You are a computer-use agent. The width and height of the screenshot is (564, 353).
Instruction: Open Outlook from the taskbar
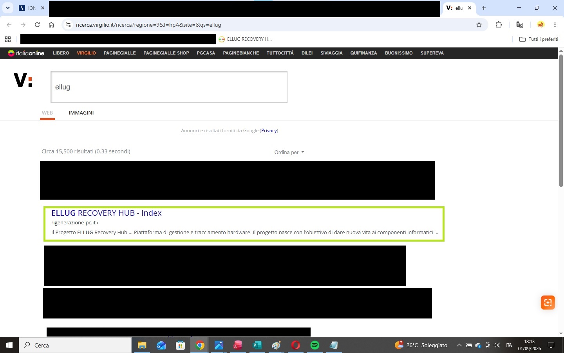tap(161, 345)
